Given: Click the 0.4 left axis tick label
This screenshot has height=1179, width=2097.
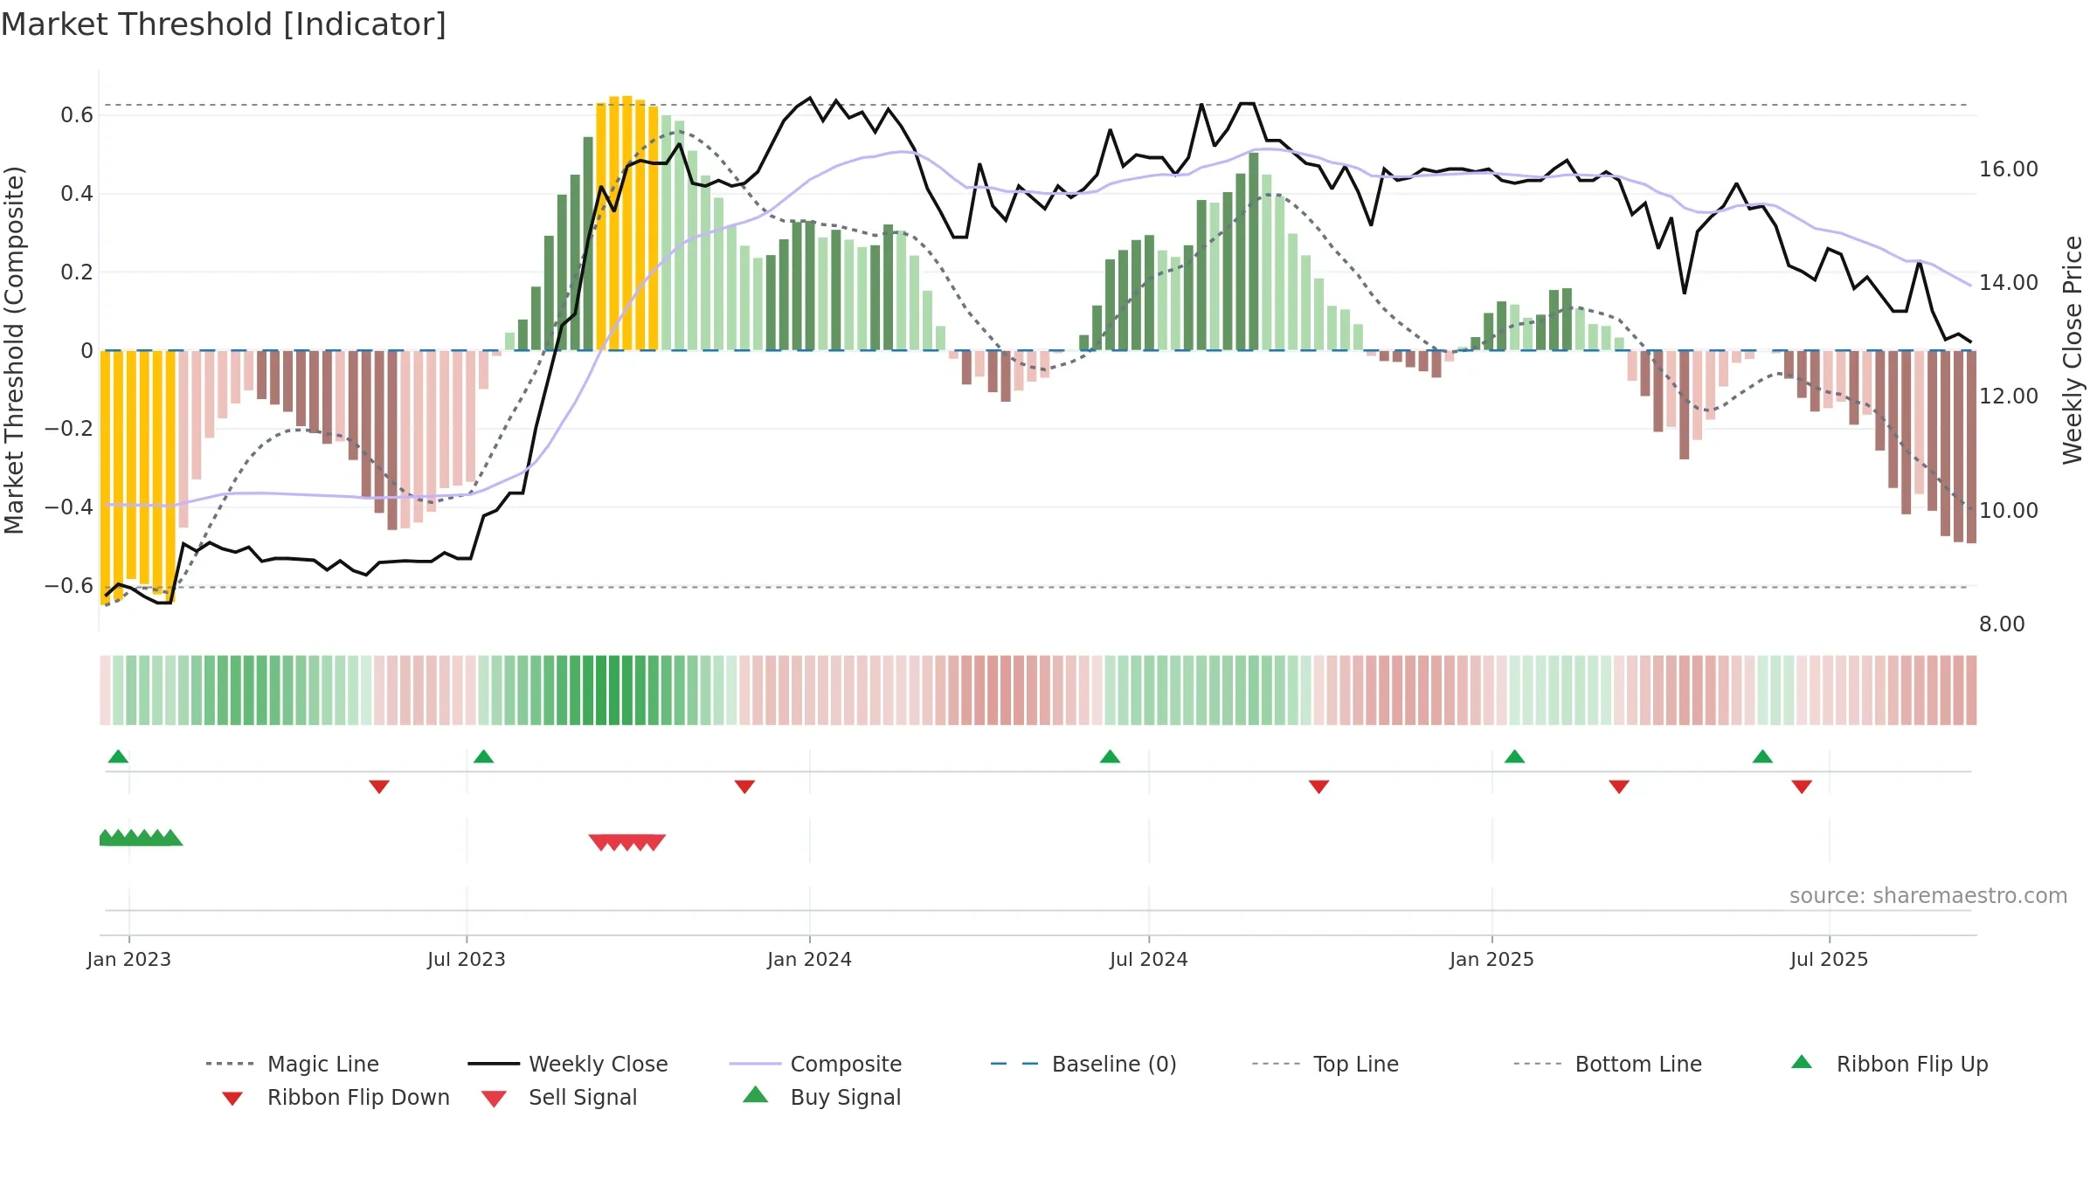Looking at the screenshot, I should point(77,194).
